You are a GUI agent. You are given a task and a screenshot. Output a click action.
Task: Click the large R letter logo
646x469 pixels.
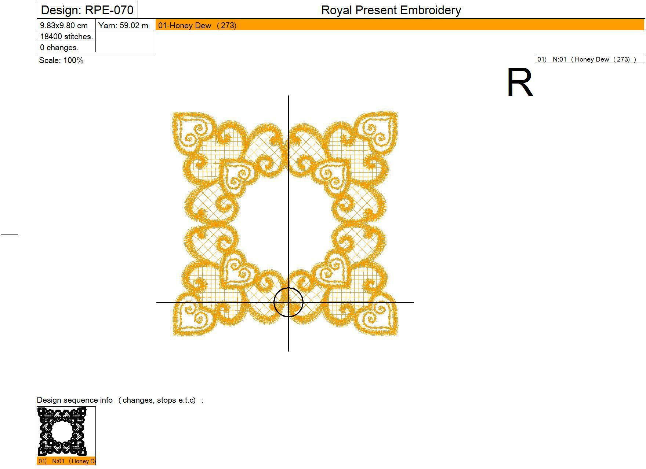[520, 82]
